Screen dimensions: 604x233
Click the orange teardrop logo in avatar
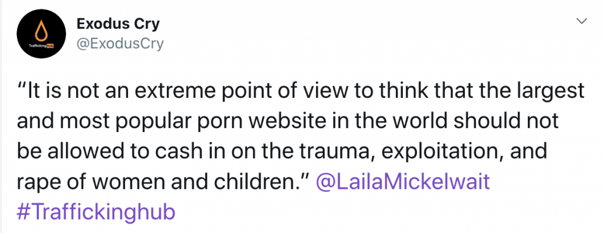click(x=41, y=31)
